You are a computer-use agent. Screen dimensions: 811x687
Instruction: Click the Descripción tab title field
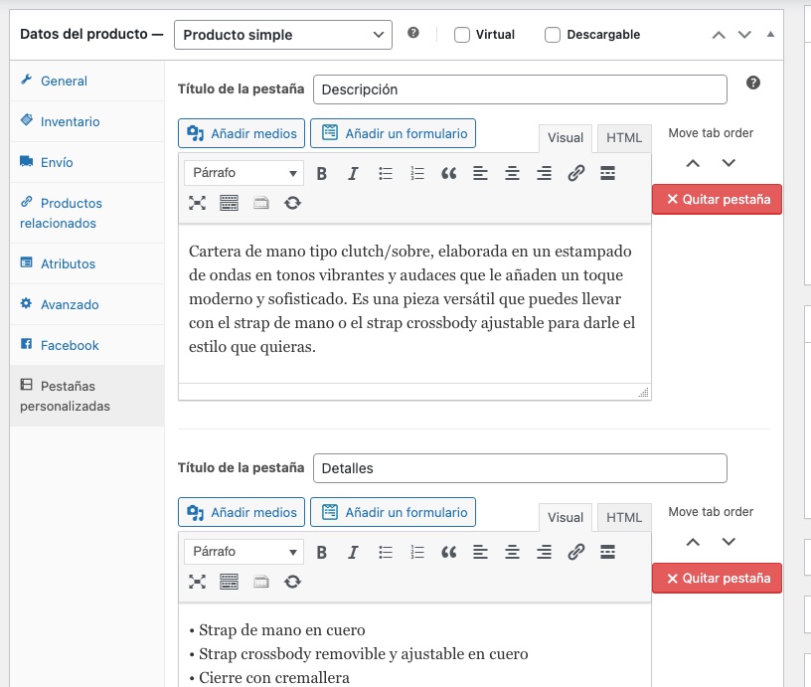coord(520,89)
